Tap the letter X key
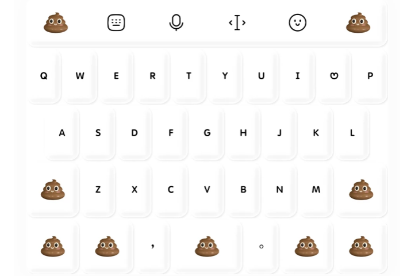This screenshot has width=411, height=276. coord(135,190)
